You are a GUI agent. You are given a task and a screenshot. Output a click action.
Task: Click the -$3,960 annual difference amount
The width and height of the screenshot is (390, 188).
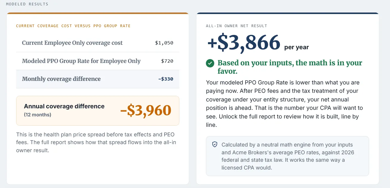tap(146, 110)
